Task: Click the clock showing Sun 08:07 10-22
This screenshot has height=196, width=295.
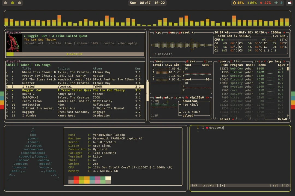Action: (147, 3)
